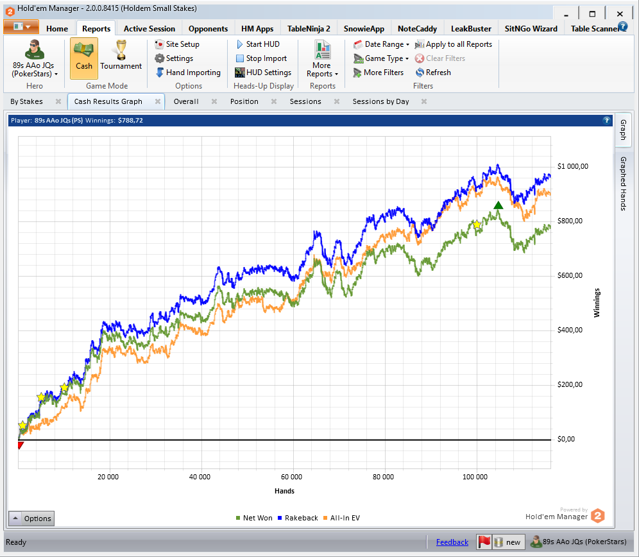
Task: Open More Filters
Action: tap(378, 73)
